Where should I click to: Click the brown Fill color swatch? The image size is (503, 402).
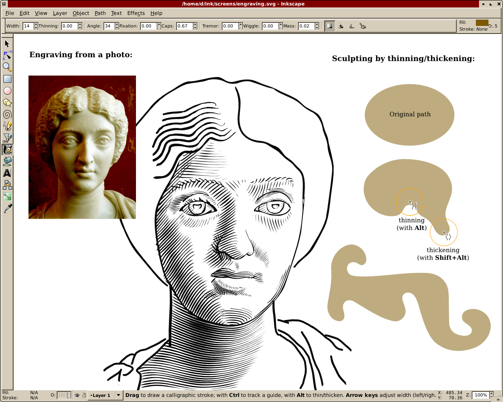click(x=482, y=22)
